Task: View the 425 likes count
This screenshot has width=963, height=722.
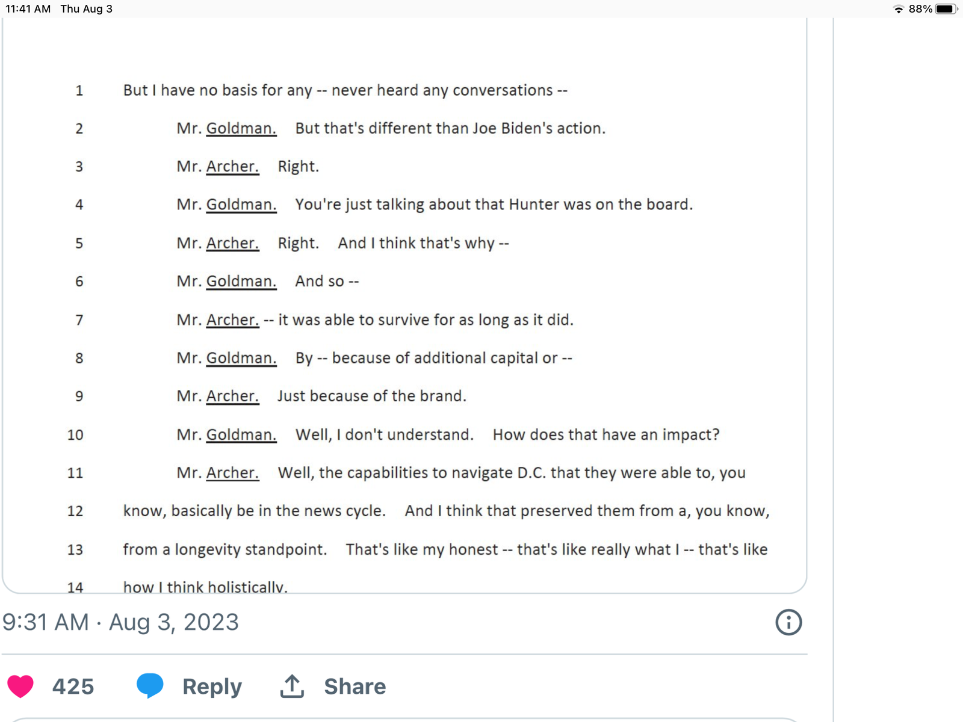Action: [x=73, y=687]
